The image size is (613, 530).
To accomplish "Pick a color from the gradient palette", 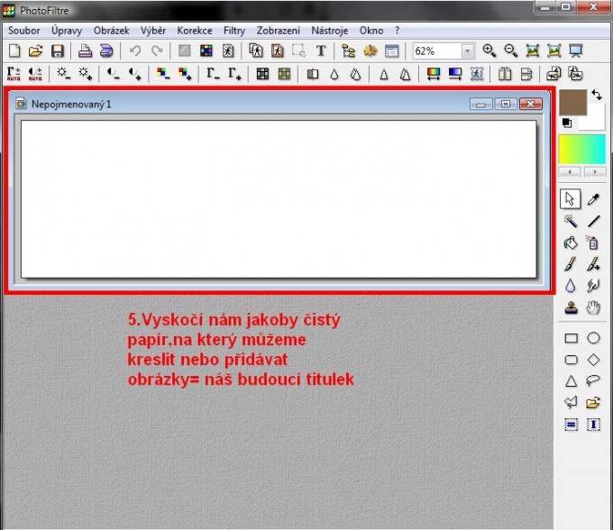I will (581, 150).
